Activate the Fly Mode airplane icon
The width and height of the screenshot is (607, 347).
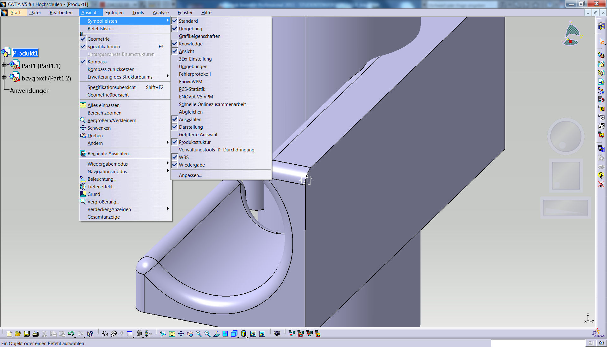click(x=163, y=334)
